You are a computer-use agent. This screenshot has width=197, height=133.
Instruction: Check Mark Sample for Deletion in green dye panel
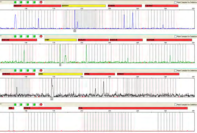[x=175, y=36]
